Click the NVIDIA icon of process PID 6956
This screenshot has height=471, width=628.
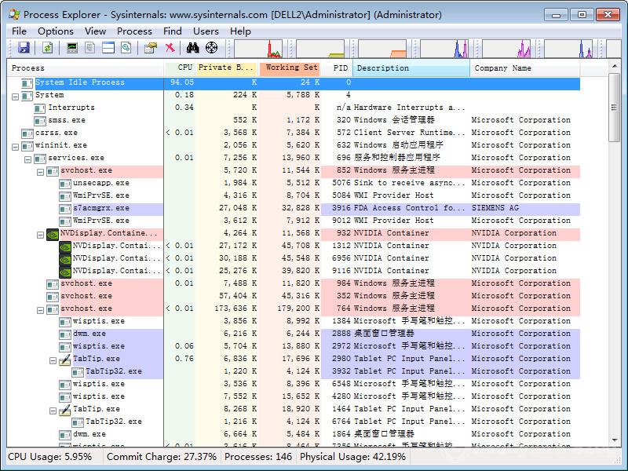65,259
